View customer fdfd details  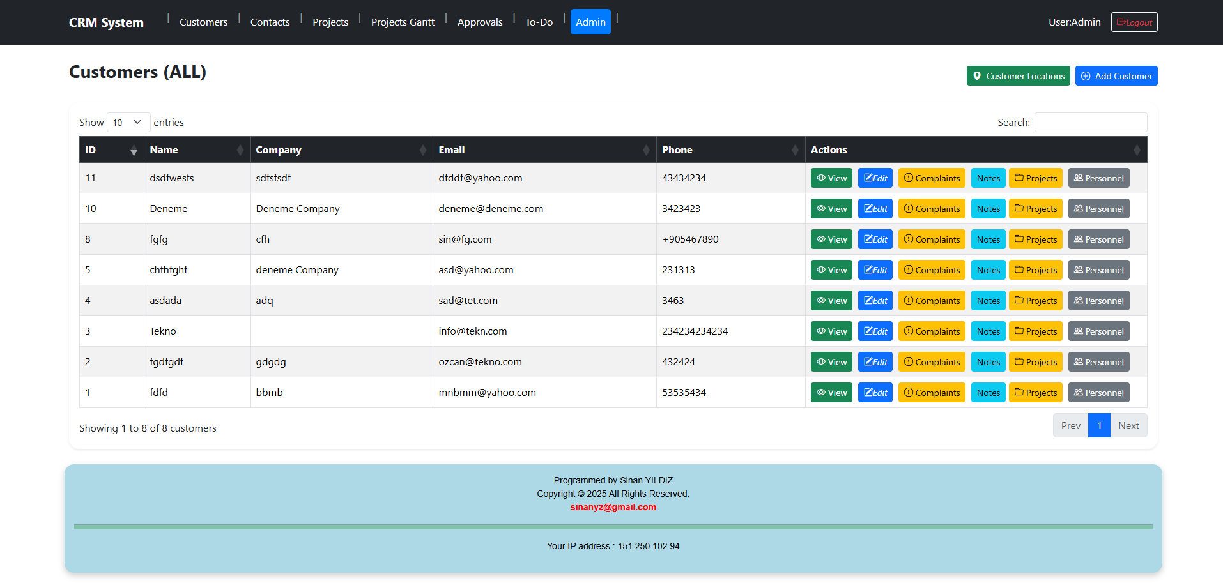point(831,393)
